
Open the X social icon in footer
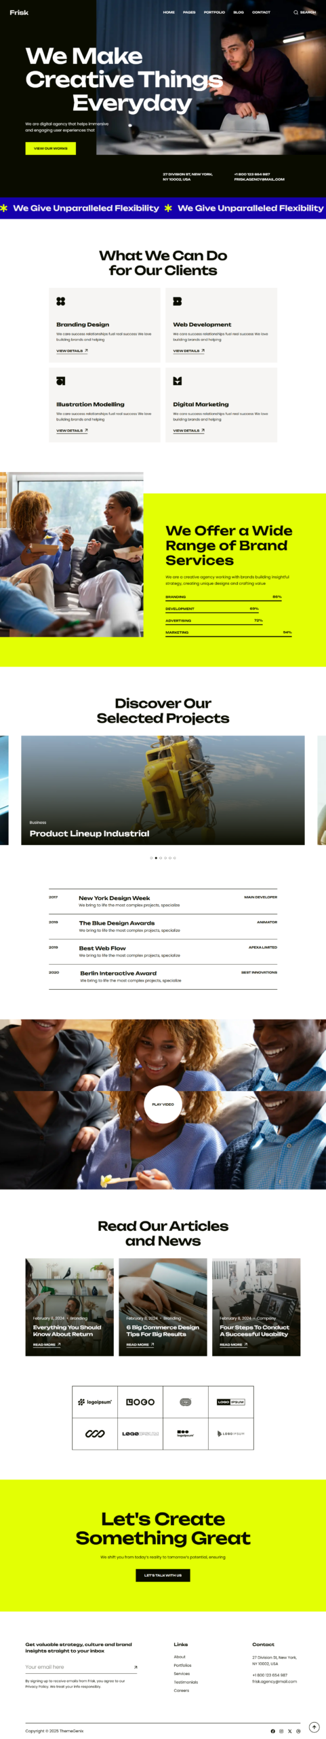coord(289,1730)
